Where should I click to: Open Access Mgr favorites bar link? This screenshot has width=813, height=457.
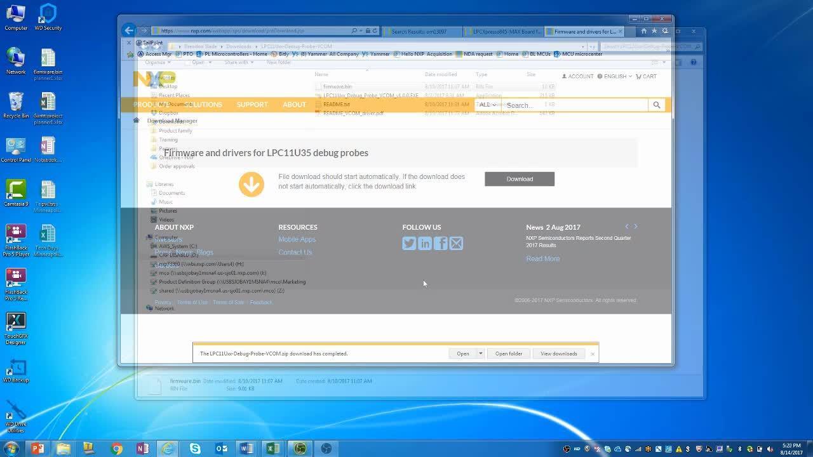(x=155, y=54)
